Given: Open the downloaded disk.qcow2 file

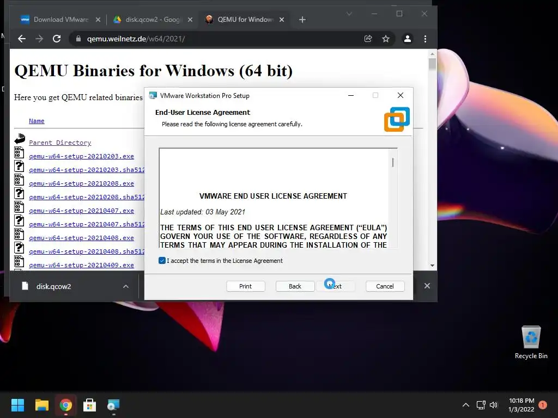Looking at the screenshot, I should click(53, 286).
